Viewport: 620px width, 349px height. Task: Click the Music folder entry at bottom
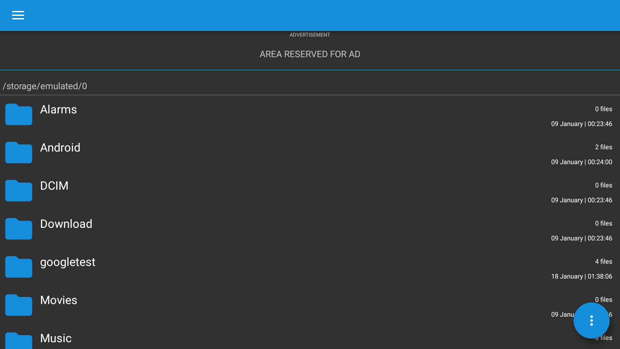56,338
